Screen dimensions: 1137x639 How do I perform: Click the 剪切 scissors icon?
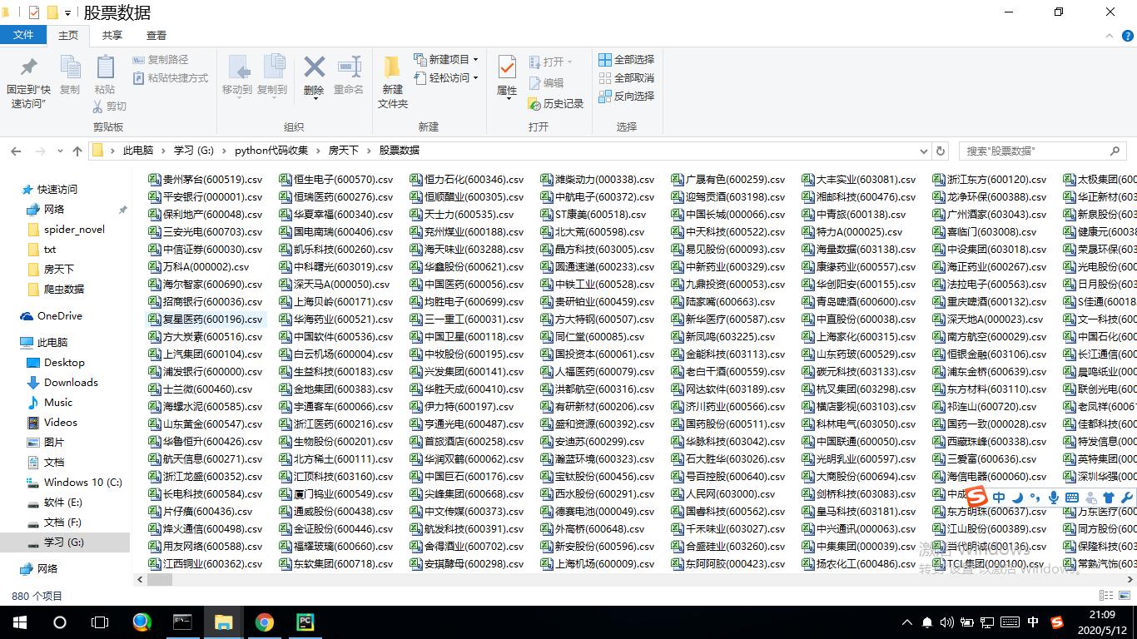pos(109,106)
